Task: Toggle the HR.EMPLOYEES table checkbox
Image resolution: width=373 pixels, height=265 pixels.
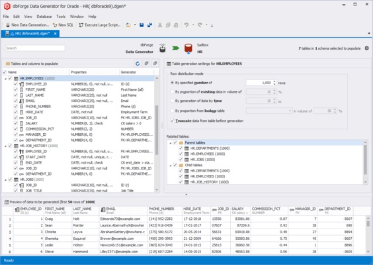Action: 10,78
